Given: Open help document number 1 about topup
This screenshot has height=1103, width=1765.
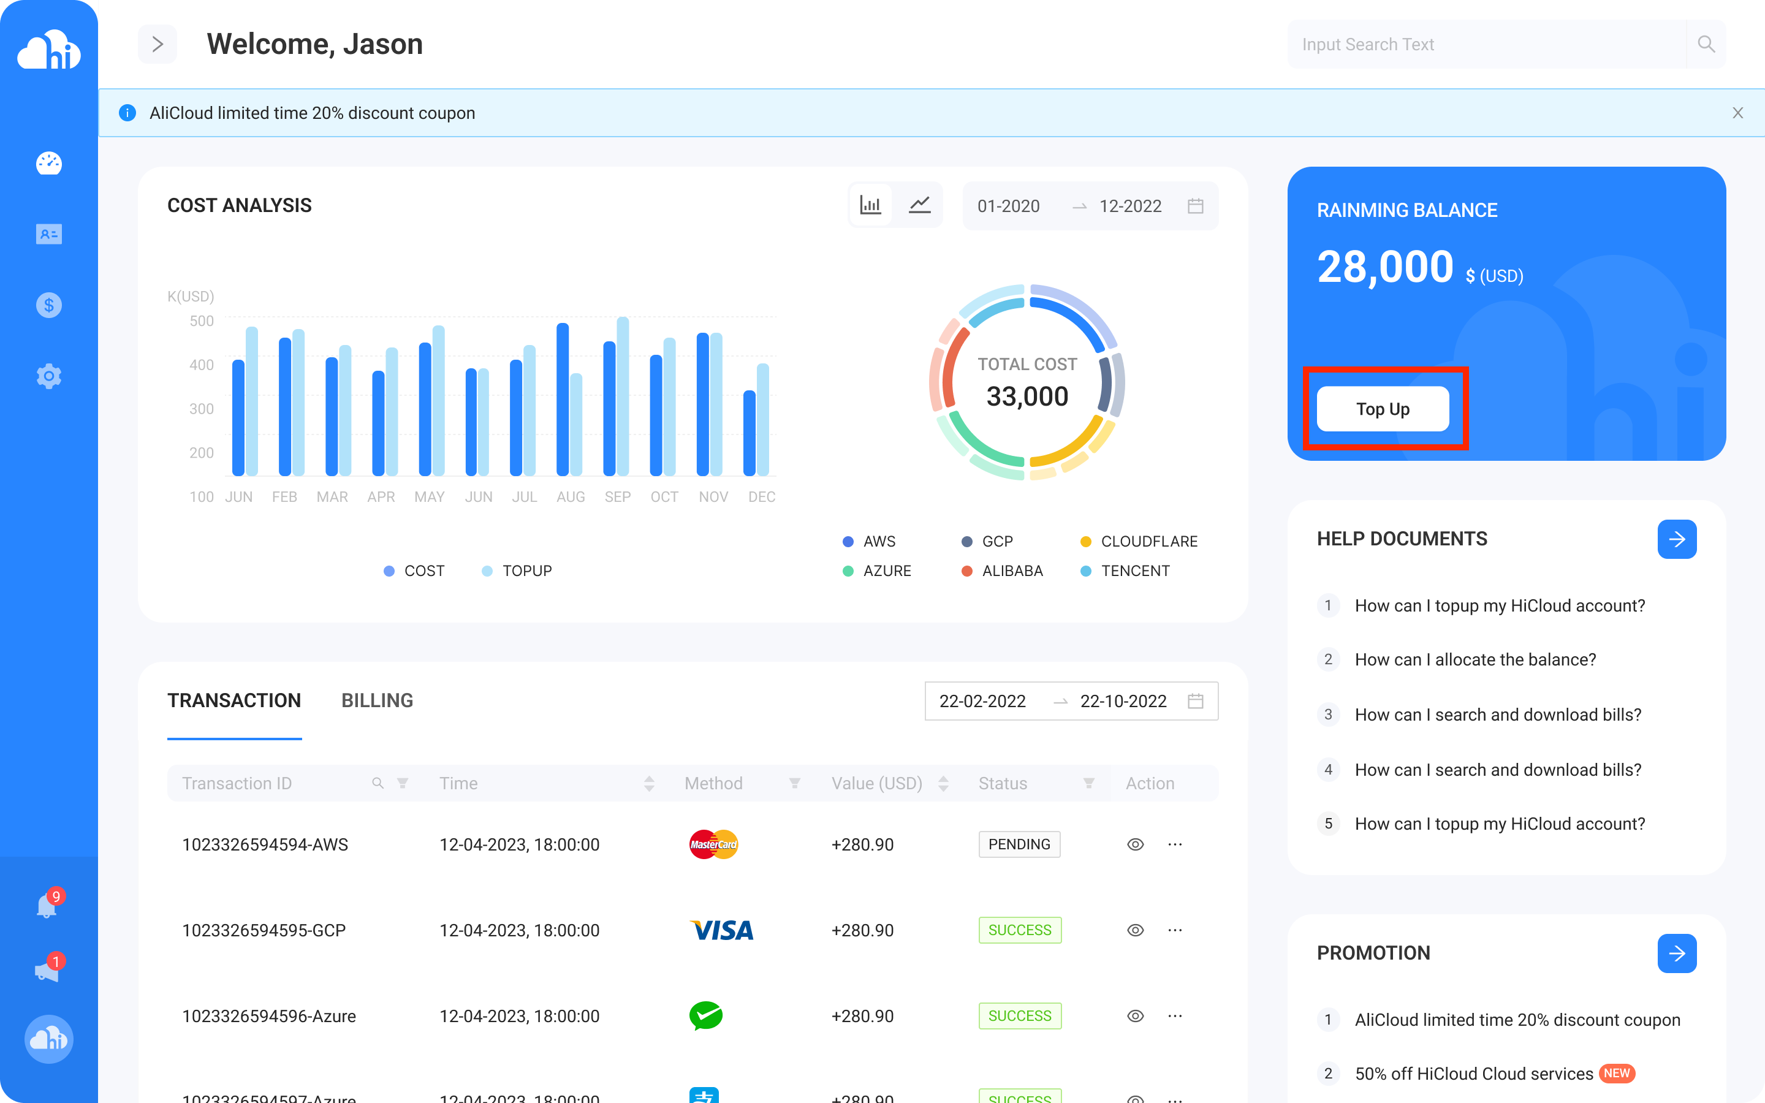Looking at the screenshot, I should coord(1500,605).
